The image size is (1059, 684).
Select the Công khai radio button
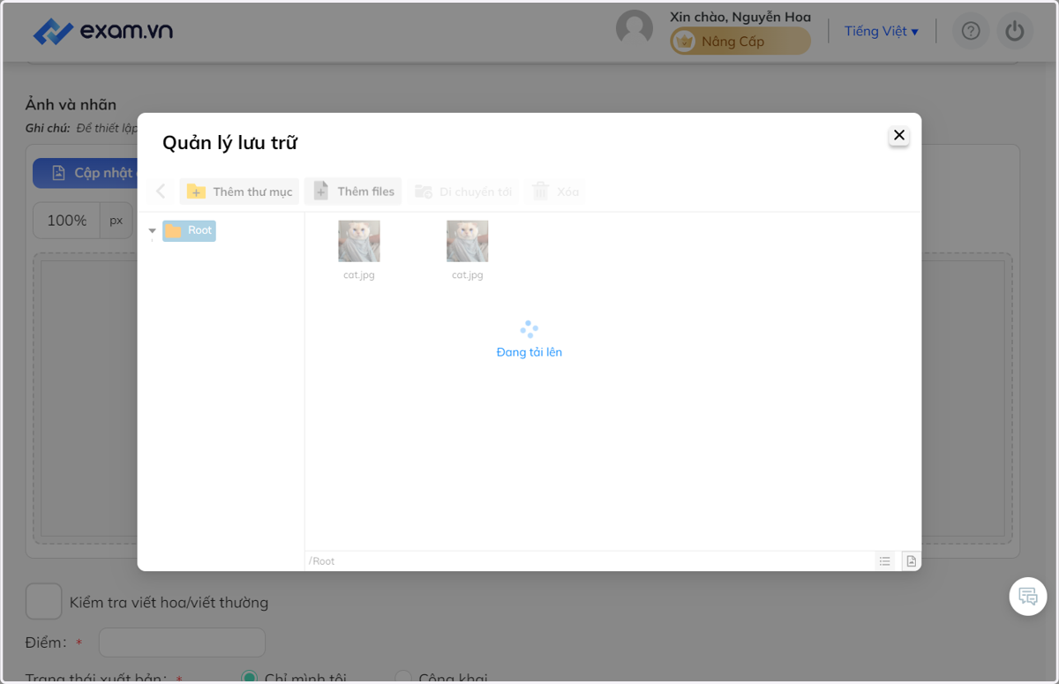(403, 679)
